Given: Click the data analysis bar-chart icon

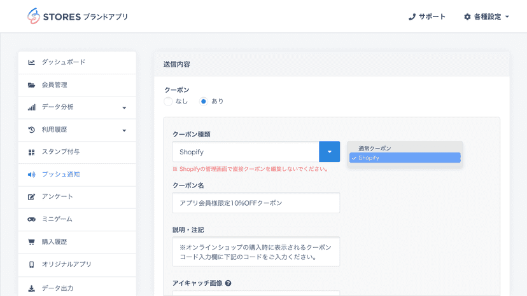Looking at the screenshot, I should 31,107.
